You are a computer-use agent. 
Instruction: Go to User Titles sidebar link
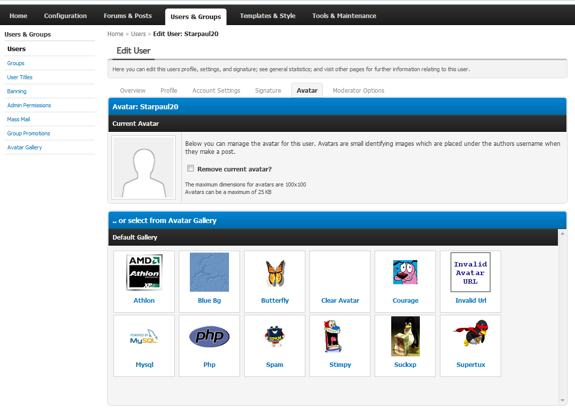pyautogui.click(x=20, y=77)
